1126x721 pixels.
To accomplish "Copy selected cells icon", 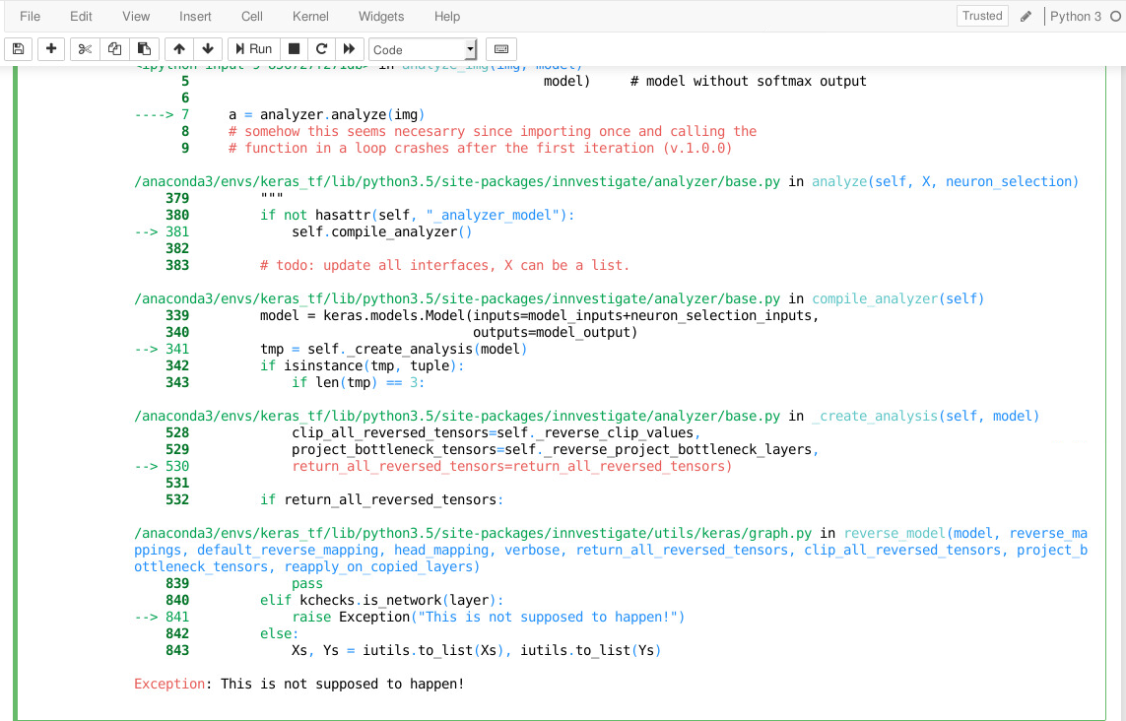I will click(114, 49).
